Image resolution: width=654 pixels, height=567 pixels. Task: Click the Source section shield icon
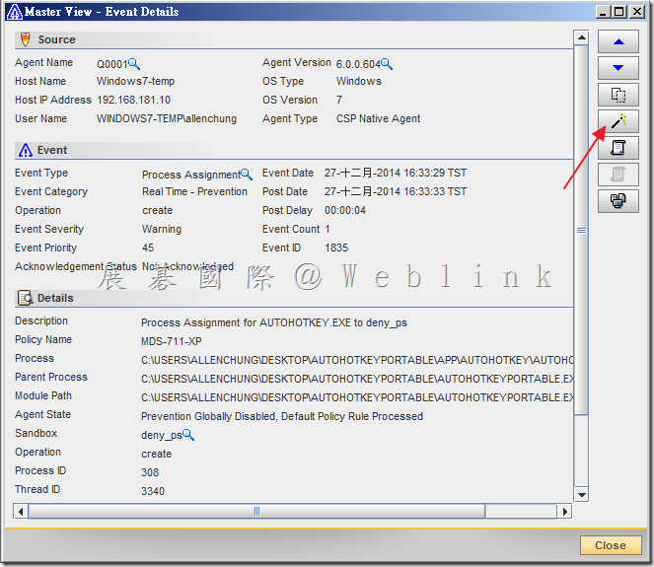(26, 39)
